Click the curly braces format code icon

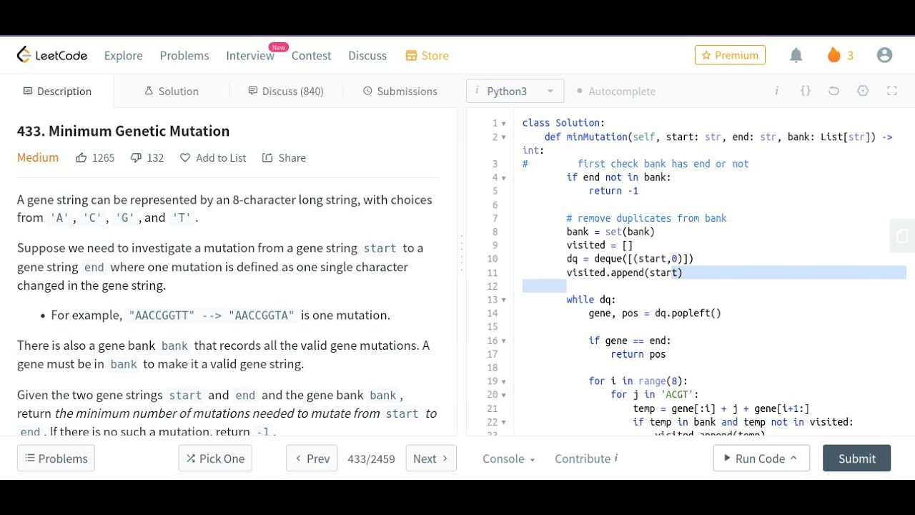point(806,91)
